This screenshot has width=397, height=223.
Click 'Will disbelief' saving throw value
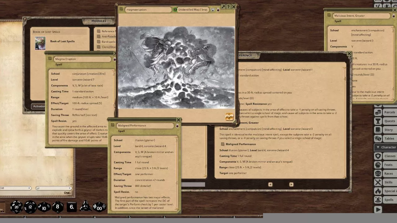[143, 186]
